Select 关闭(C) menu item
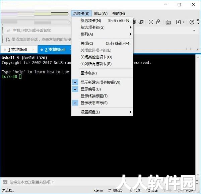 click(x=102, y=44)
